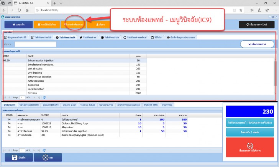The image size is (279, 167).
Task: Switch to the TabSheet-rx tab
Action: (x=88, y=37)
